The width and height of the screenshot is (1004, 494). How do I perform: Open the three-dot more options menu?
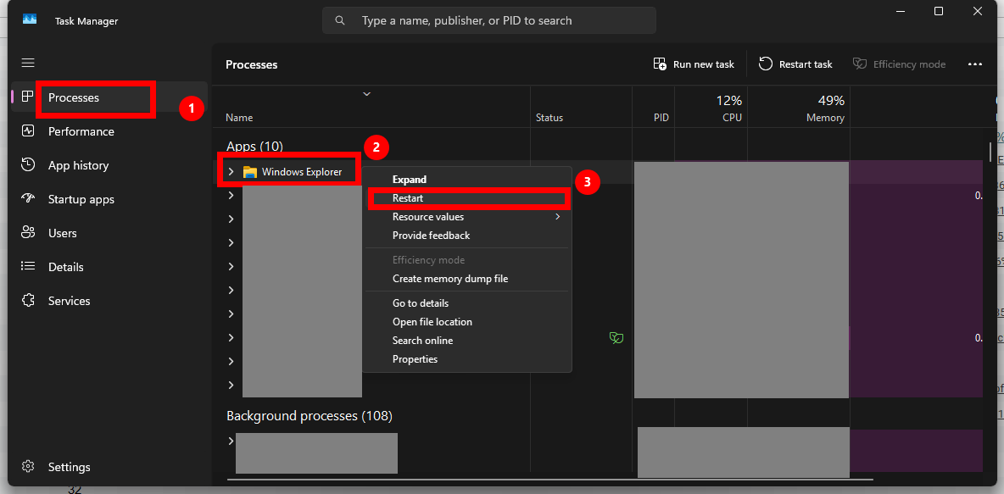974,64
